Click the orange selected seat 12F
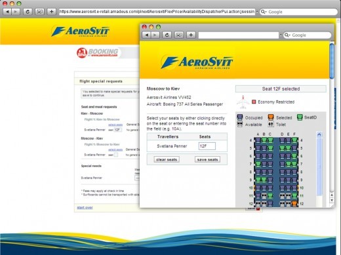341x255 pixels. click(294, 204)
